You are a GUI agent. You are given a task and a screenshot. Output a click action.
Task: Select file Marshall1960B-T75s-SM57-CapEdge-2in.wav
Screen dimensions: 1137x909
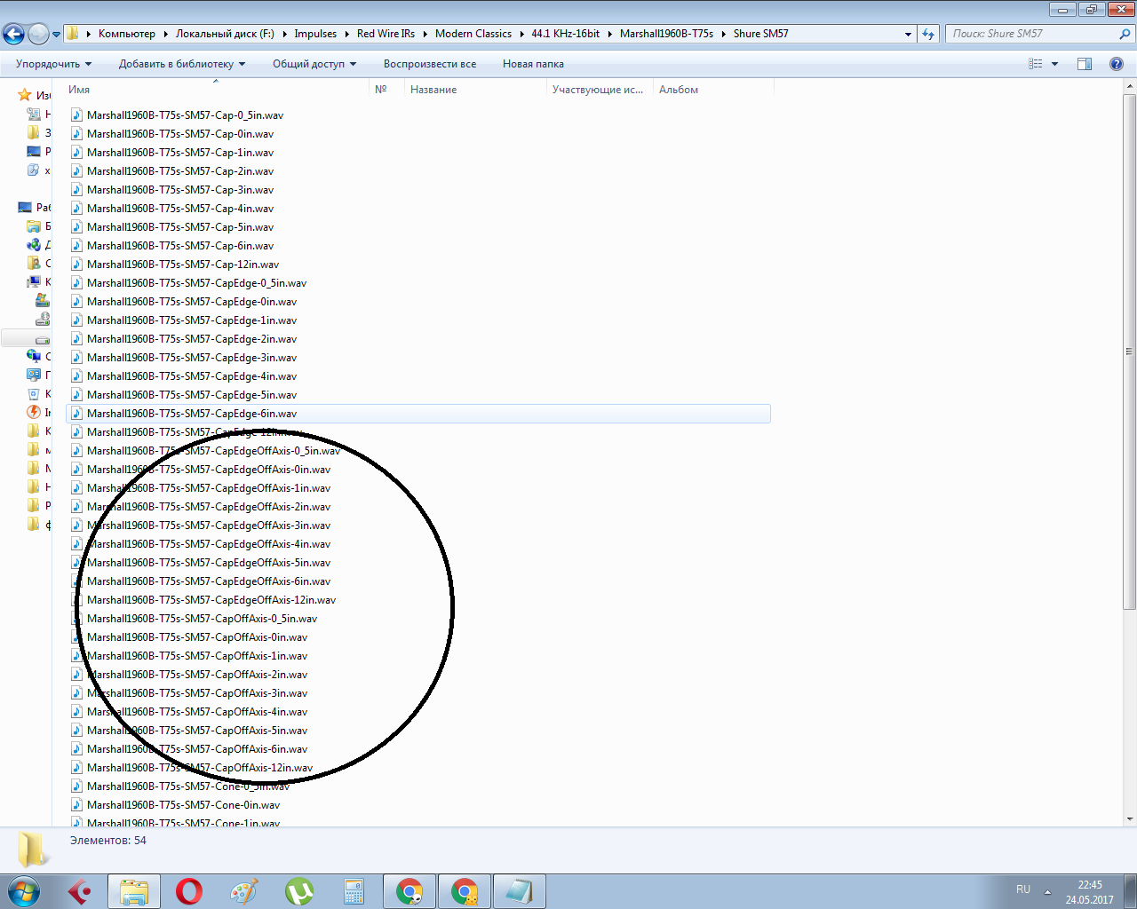(192, 339)
